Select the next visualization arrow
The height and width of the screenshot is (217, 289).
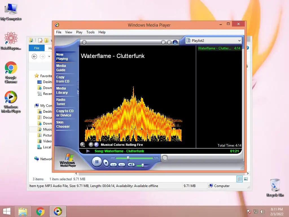coord(96,144)
